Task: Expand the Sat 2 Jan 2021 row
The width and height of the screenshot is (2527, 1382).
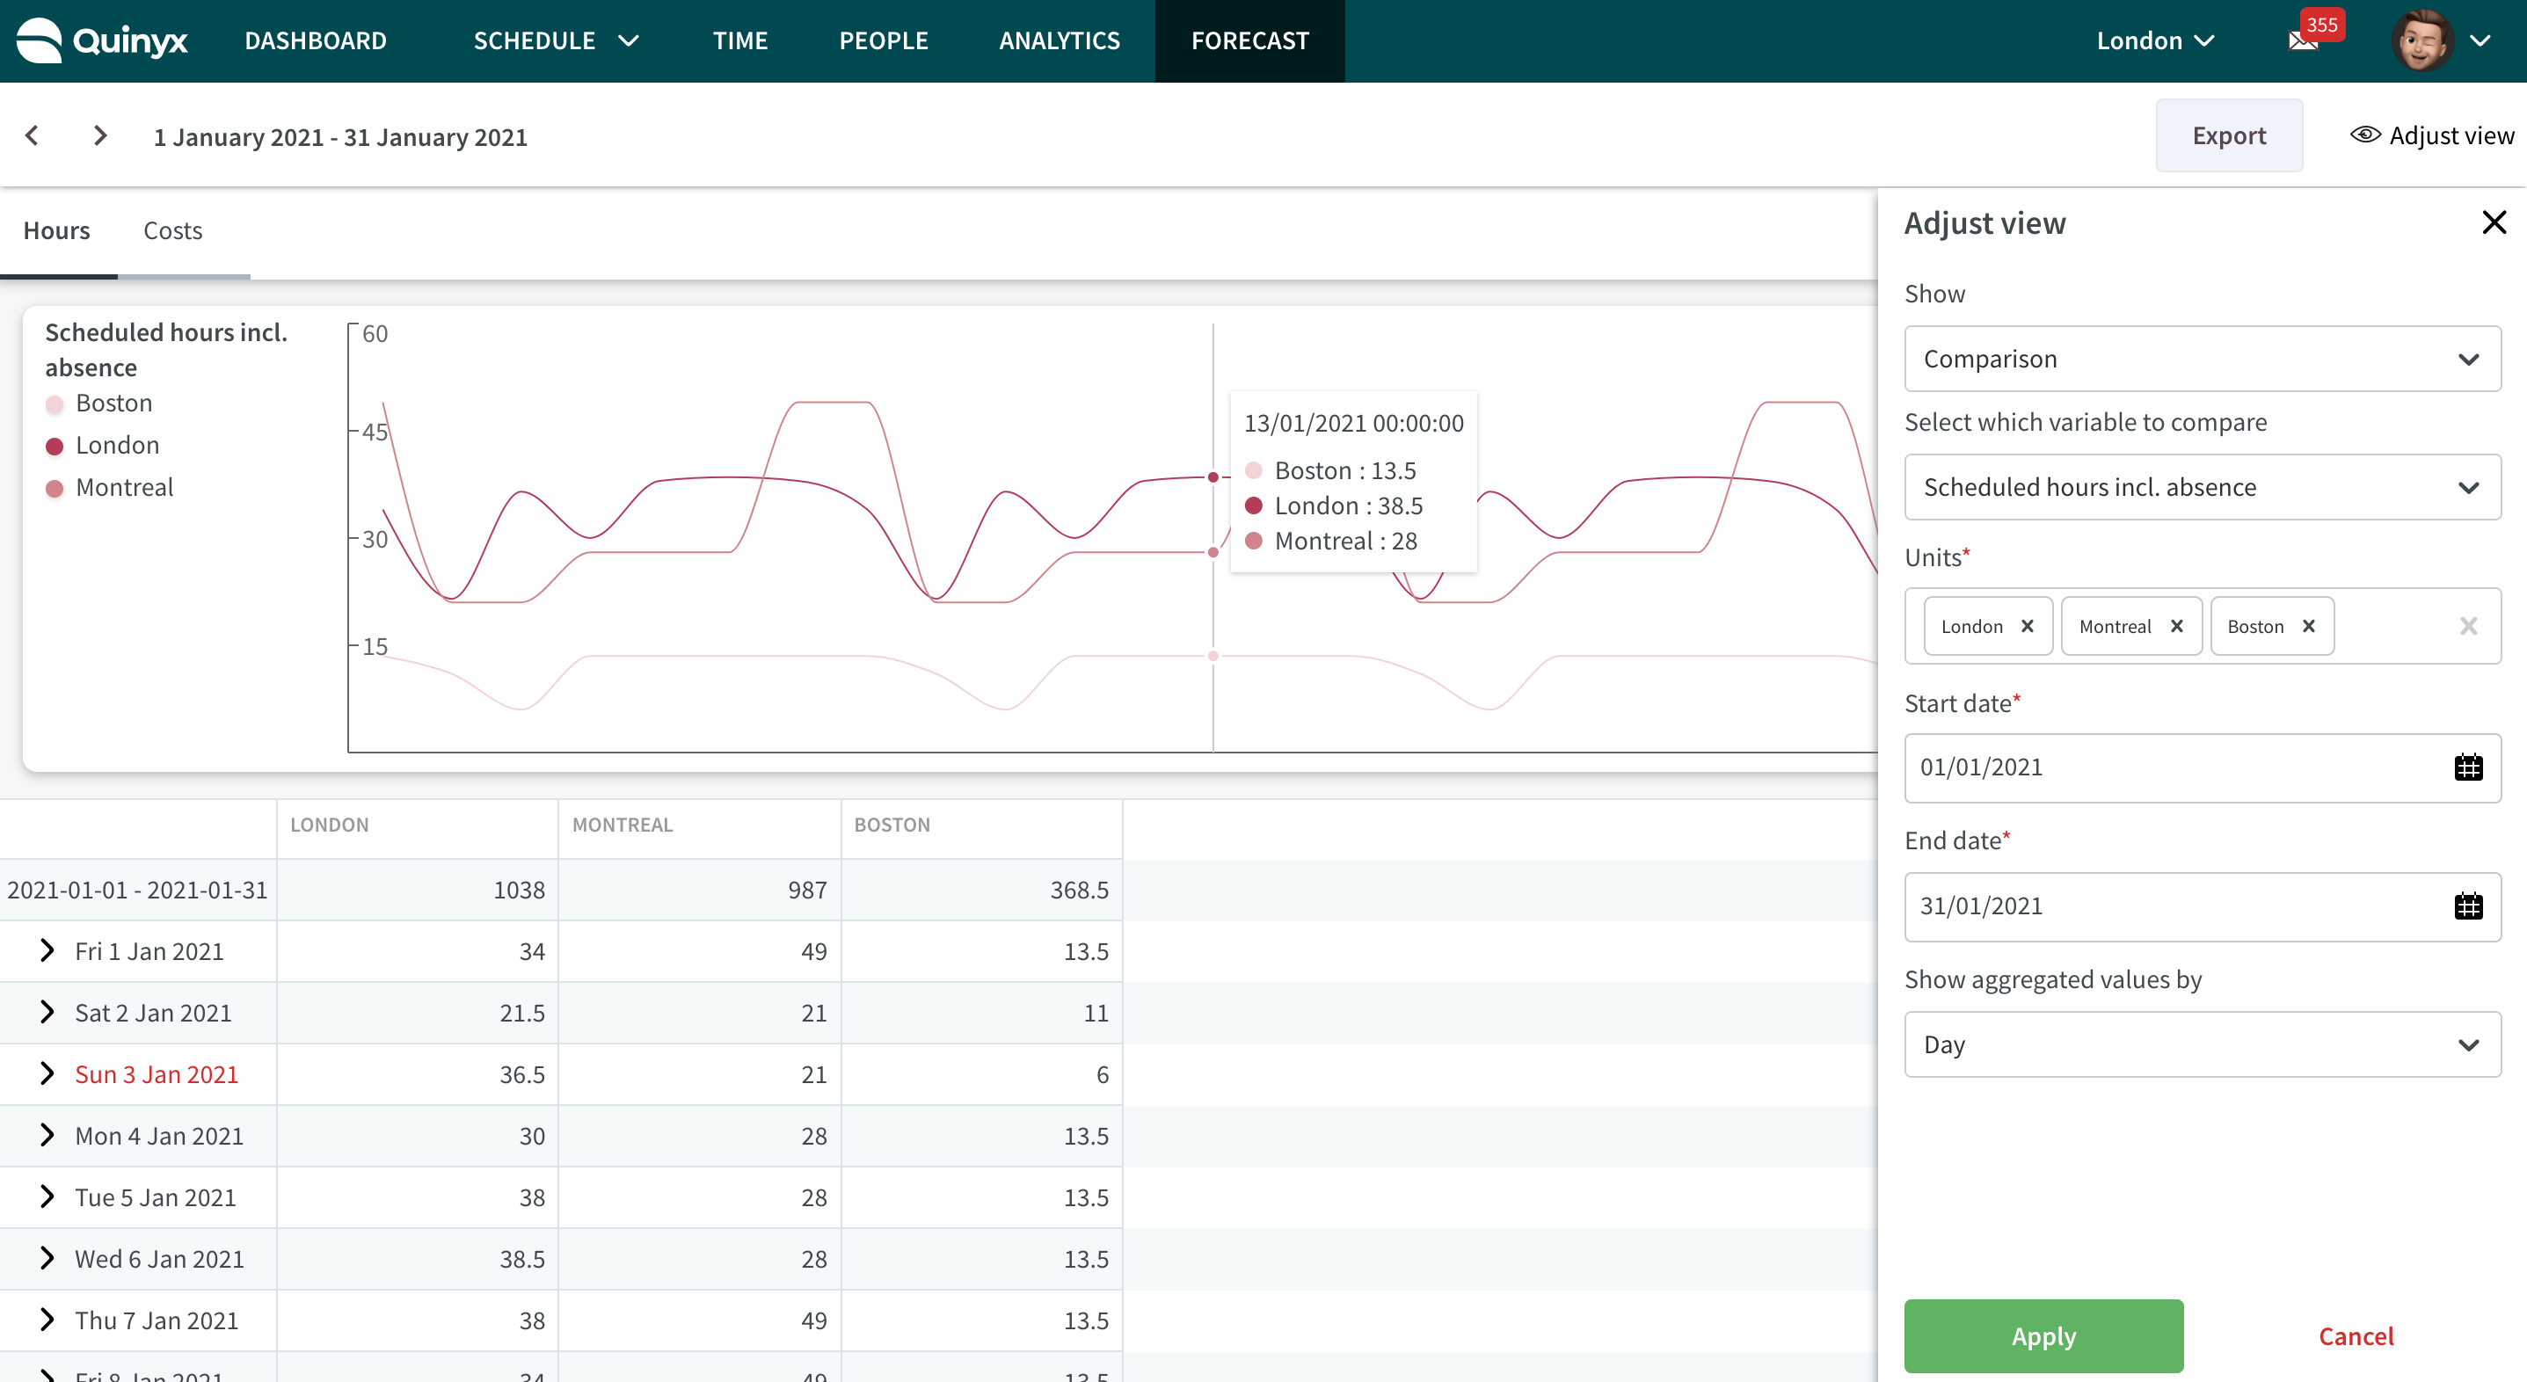Action: click(x=47, y=1012)
